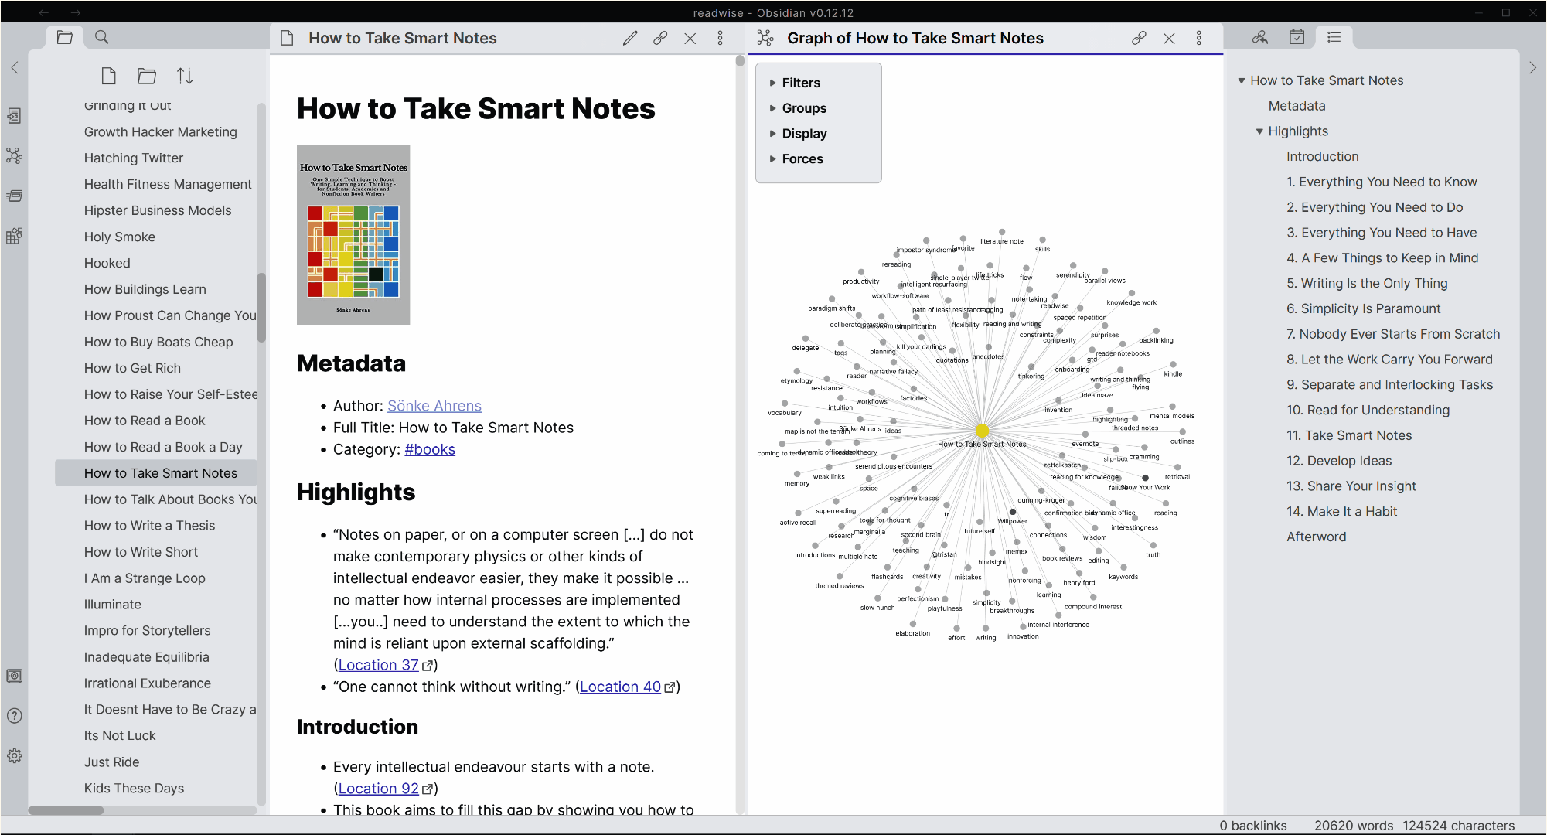Click the new note icon in sidebar
Viewport: 1547px width, 835px height.
tap(109, 74)
